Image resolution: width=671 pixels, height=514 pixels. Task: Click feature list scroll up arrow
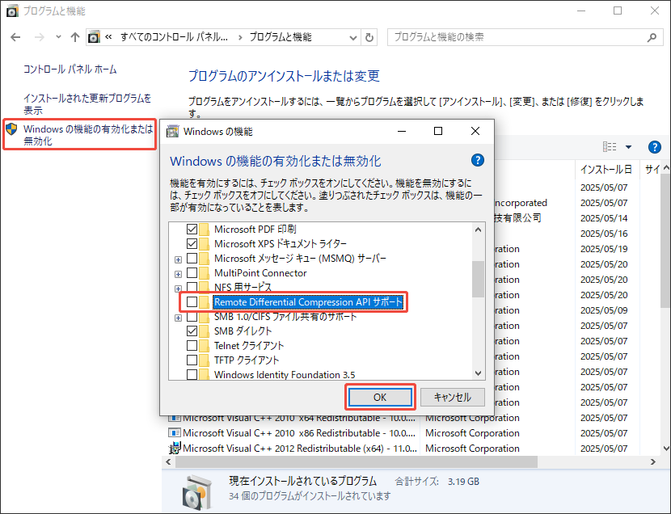478,230
